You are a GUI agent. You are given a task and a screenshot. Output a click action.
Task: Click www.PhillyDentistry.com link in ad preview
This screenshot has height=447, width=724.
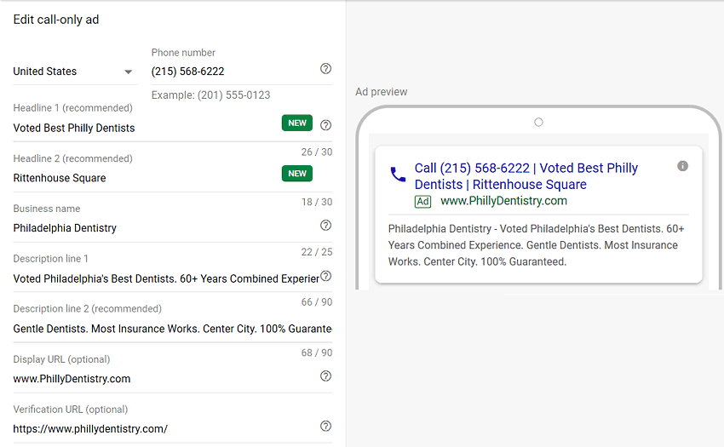point(503,201)
